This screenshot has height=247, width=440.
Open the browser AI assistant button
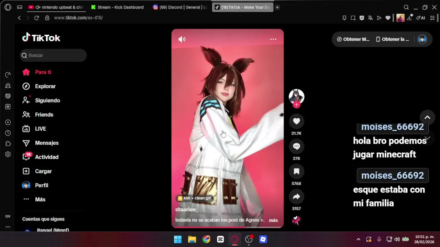coord(420,18)
